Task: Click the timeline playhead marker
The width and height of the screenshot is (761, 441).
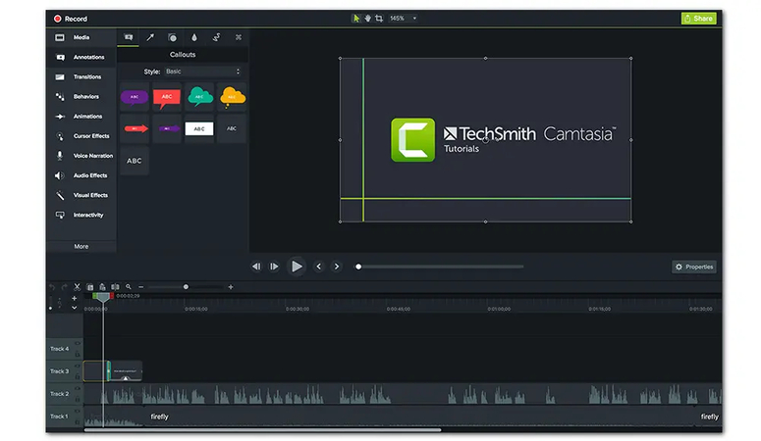Action: [x=102, y=297]
